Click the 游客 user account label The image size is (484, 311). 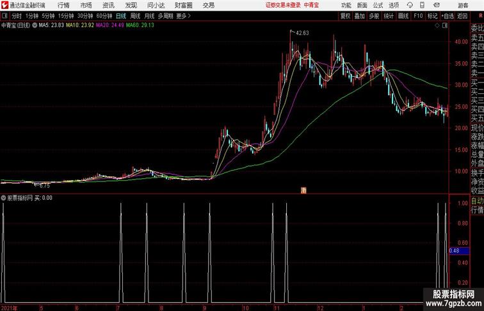point(463,5)
